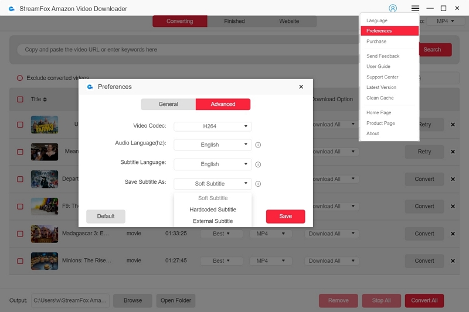The height and width of the screenshot is (312, 469).
Task: Switch to the General preferences tab
Action: 168,104
